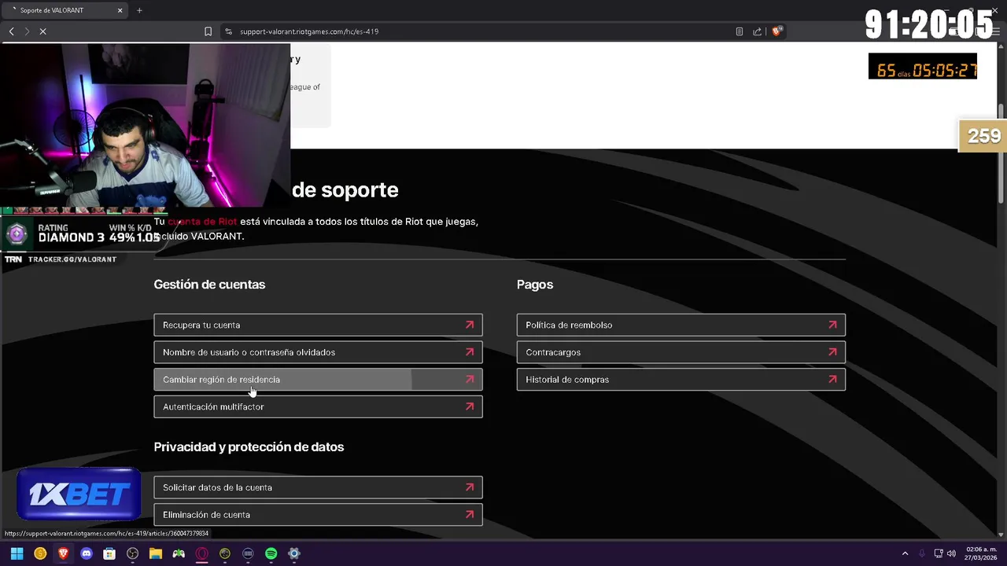Click the arrow icon on Autenticación multifactor
The image size is (1007, 566).
tap(470, 406)
